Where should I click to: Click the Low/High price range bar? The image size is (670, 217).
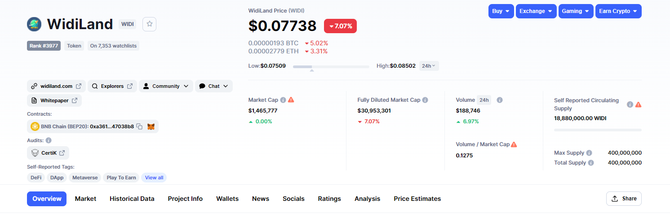(331, 66)
